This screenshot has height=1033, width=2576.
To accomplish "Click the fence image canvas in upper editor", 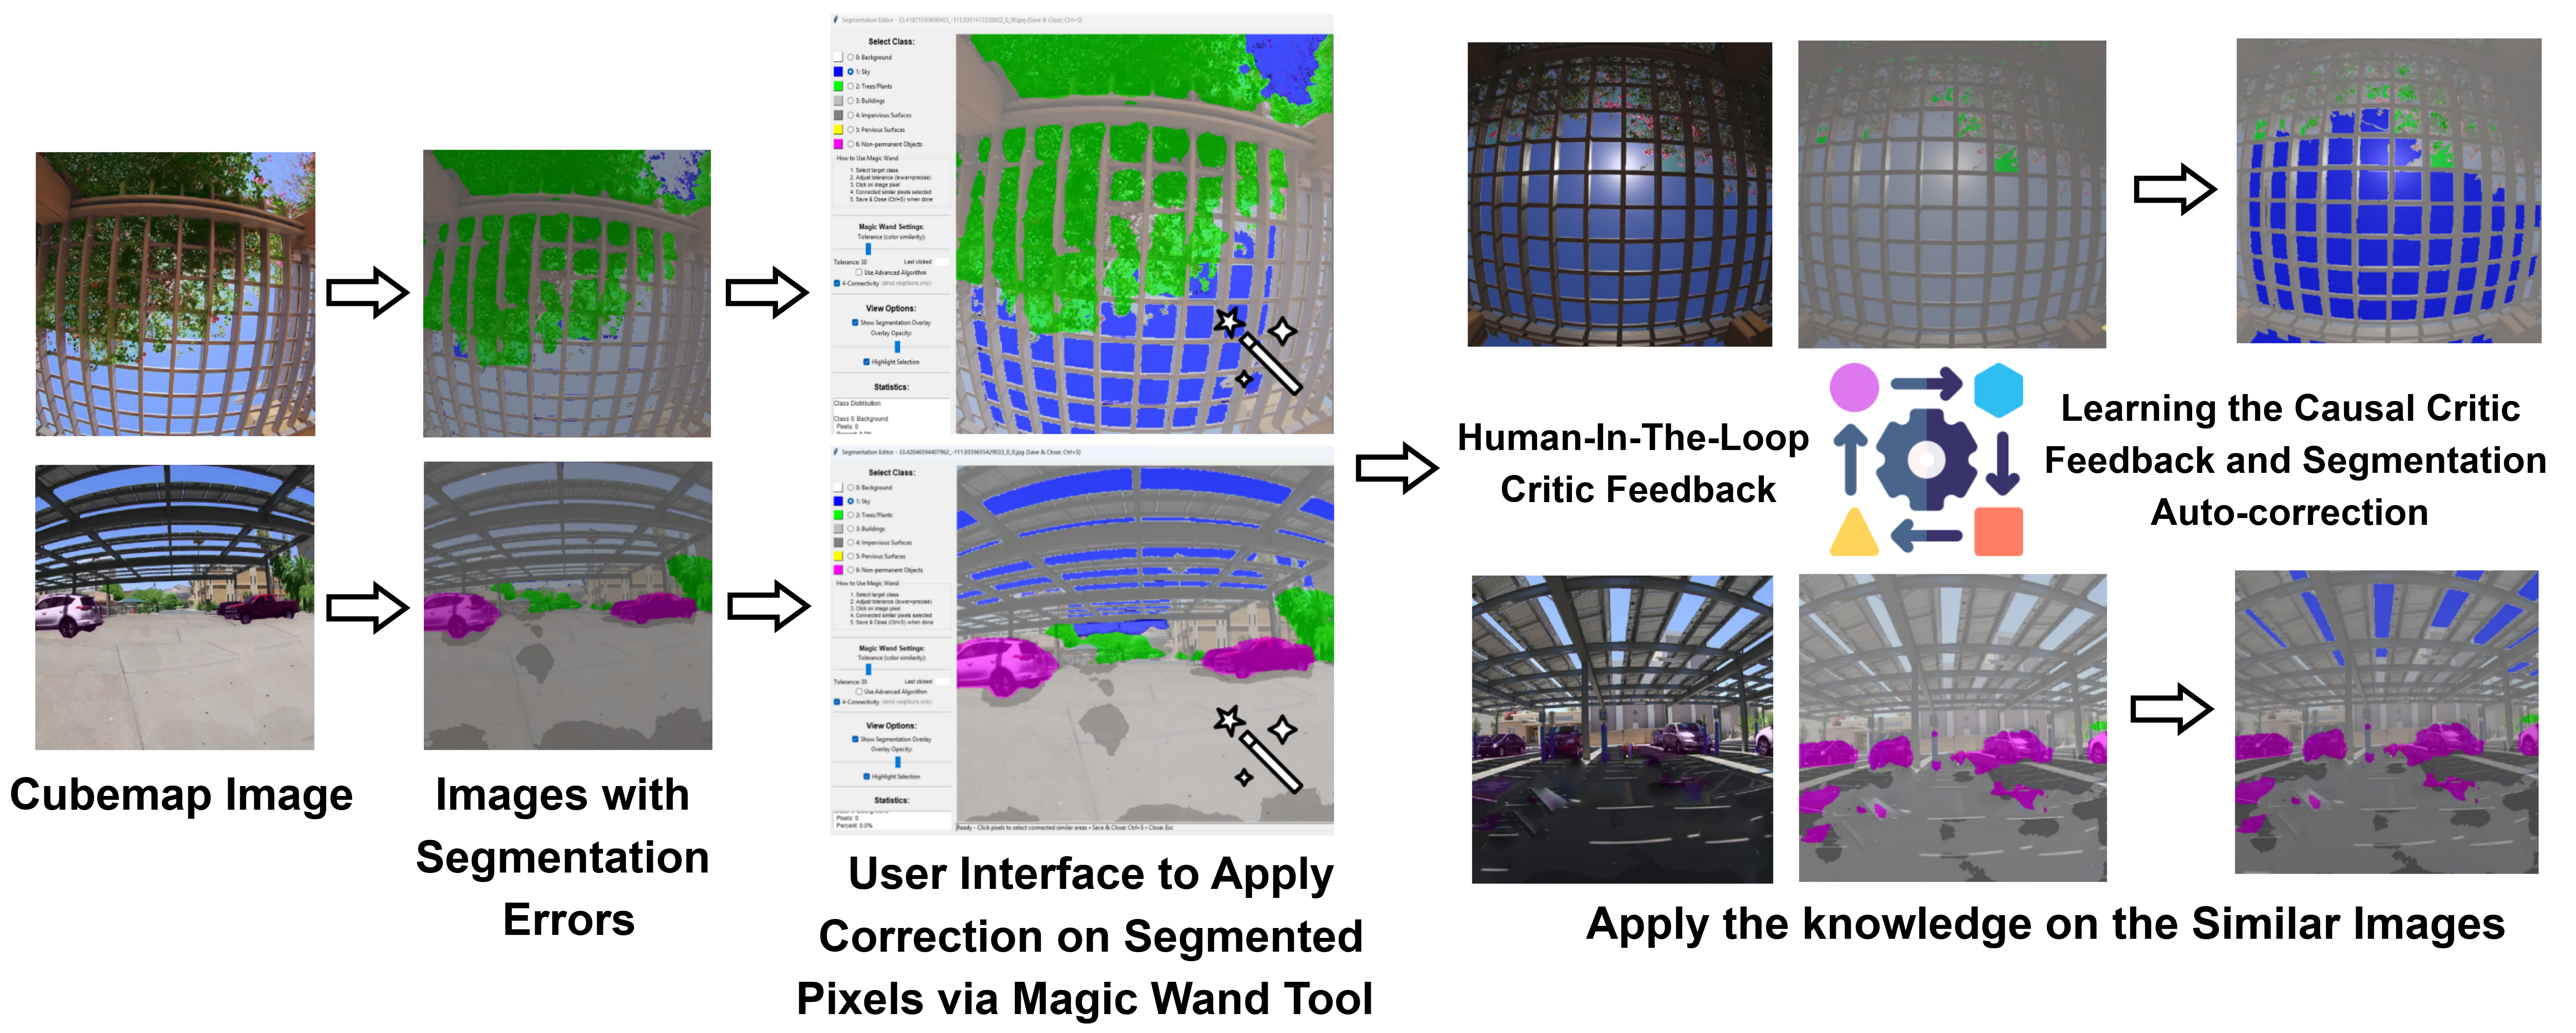I will [x=1144, y=233].
